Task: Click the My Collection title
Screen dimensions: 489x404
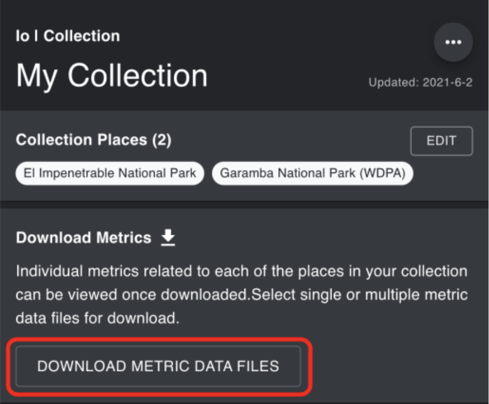Action: coord(112,75)
